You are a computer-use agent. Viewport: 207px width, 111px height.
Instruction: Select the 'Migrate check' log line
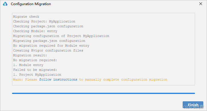pos(26,17)
